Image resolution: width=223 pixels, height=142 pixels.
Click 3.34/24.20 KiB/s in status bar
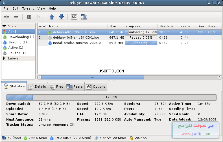coord(113,138)
